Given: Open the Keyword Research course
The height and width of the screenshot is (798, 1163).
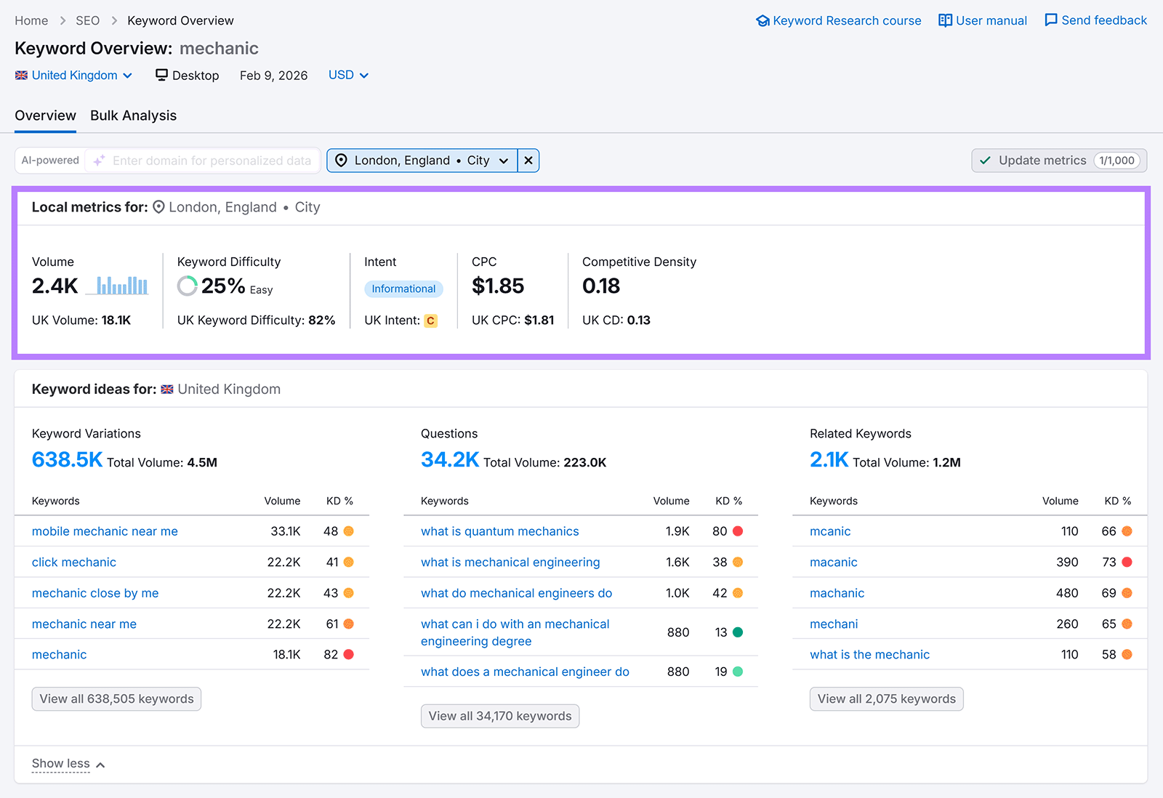Looking at the screenshot, I should 846,20.
